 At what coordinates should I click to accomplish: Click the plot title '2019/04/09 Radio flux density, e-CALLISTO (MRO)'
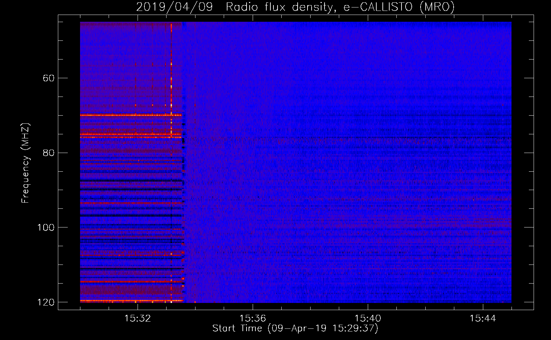coord(295,7)
